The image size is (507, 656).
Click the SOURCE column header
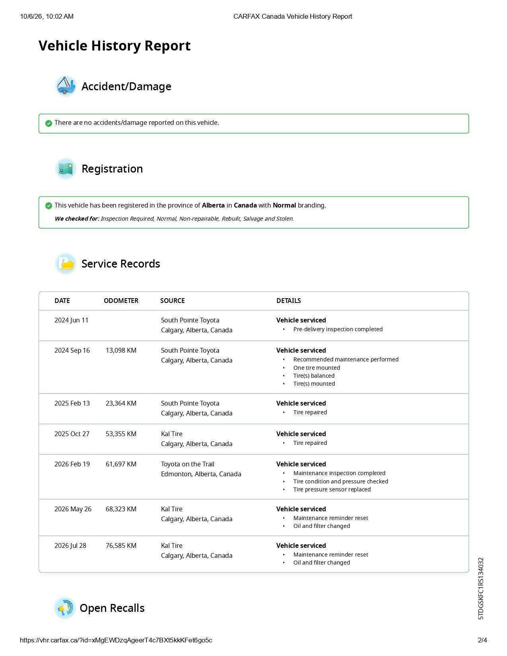pos(173,301)
